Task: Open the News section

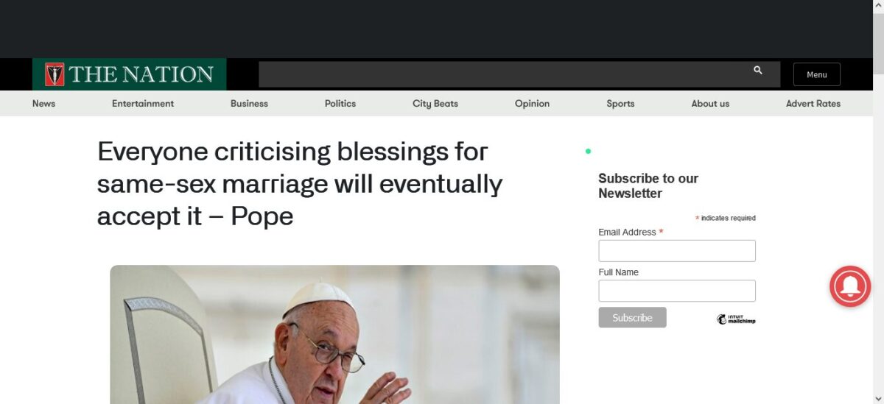Action: pyautogui.click(x=43, y=104)
